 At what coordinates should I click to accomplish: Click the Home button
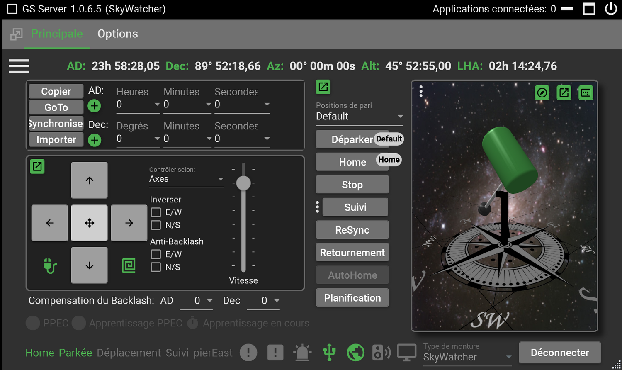[352, 162]
